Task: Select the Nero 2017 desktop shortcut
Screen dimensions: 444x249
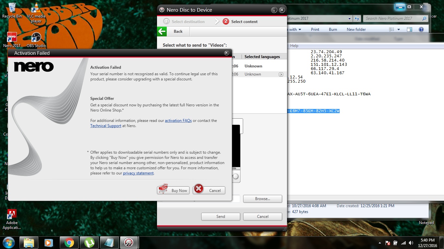Action: (12, 40)
